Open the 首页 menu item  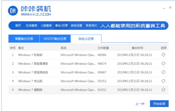18,26
